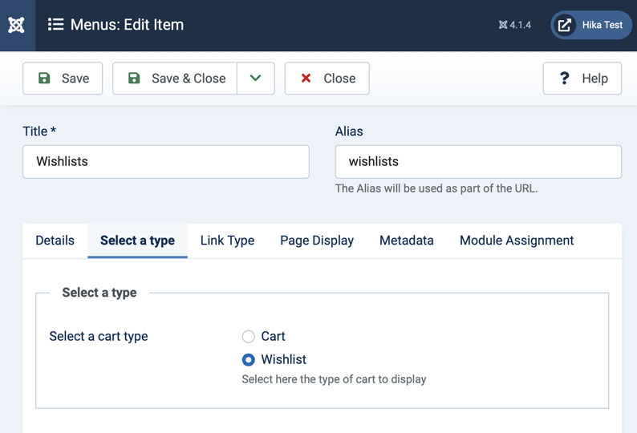
Task: Go to the Page Display tab
Action: [317, 241]
